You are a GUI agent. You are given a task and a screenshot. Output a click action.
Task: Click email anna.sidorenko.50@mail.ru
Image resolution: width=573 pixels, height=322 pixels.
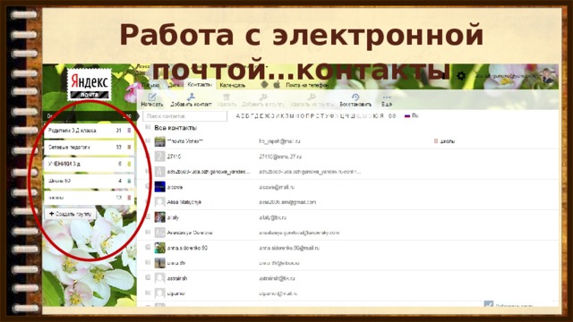click(289, 248)
